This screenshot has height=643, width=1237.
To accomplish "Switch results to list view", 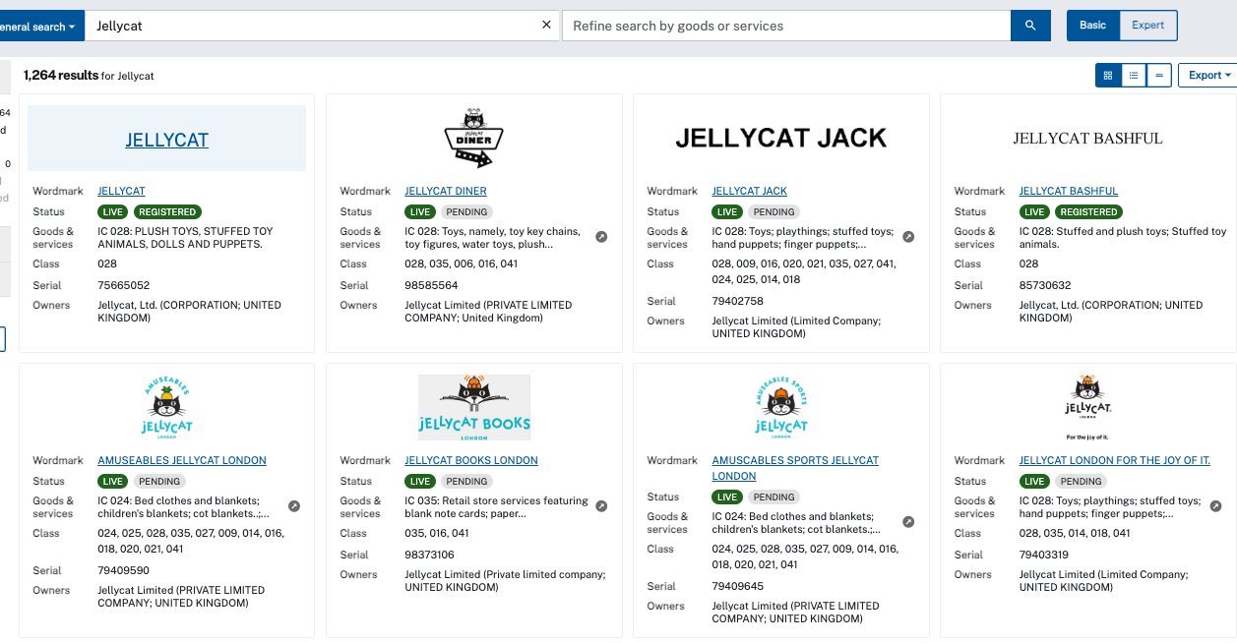I will tap(1134, 76).
